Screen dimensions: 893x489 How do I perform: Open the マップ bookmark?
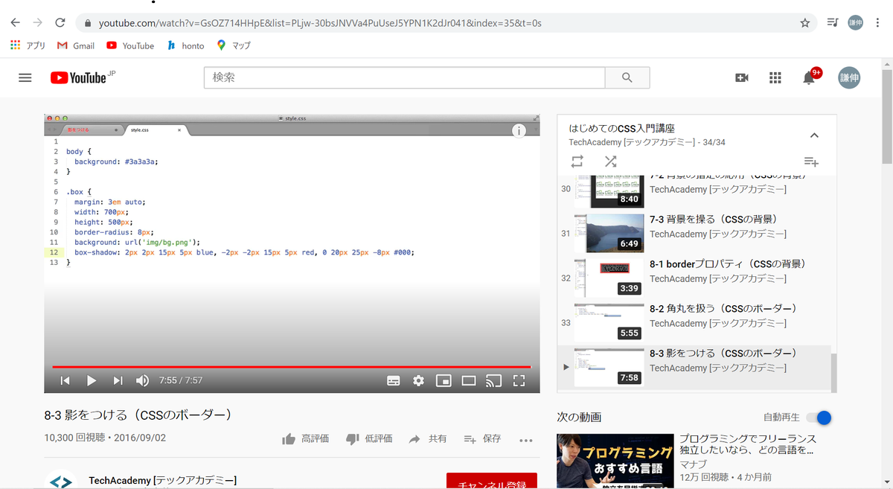[234, 45]
